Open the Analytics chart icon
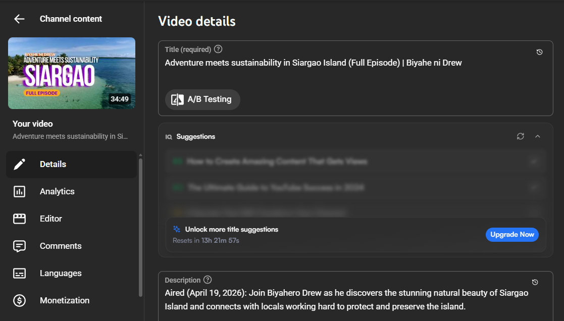 tap(19, 192)
